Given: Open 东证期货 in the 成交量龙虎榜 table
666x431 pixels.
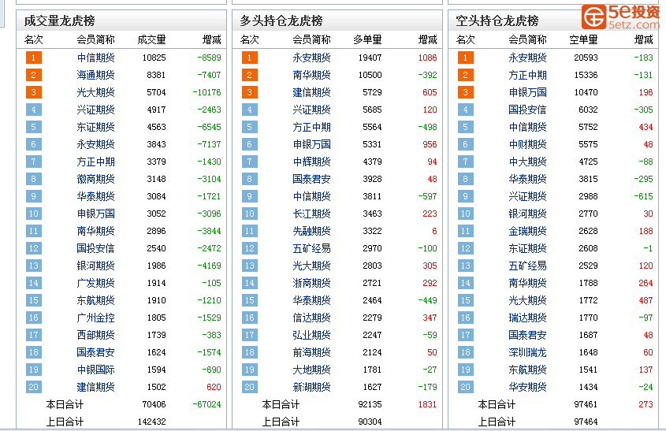Looking at the screenshot, I should [x=95, y=127].
